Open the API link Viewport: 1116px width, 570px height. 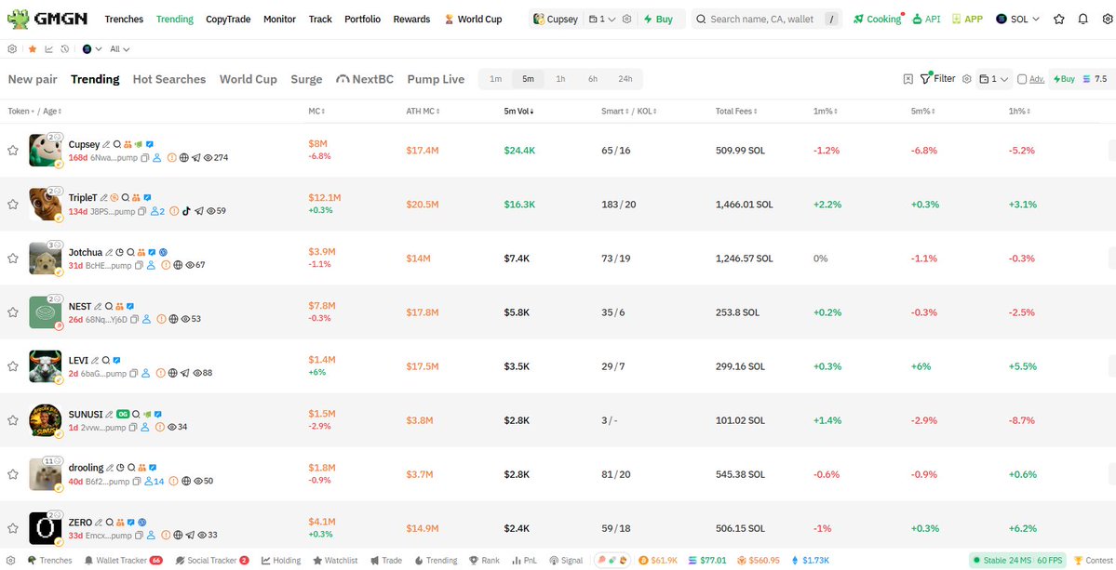(x=927, y=20)
